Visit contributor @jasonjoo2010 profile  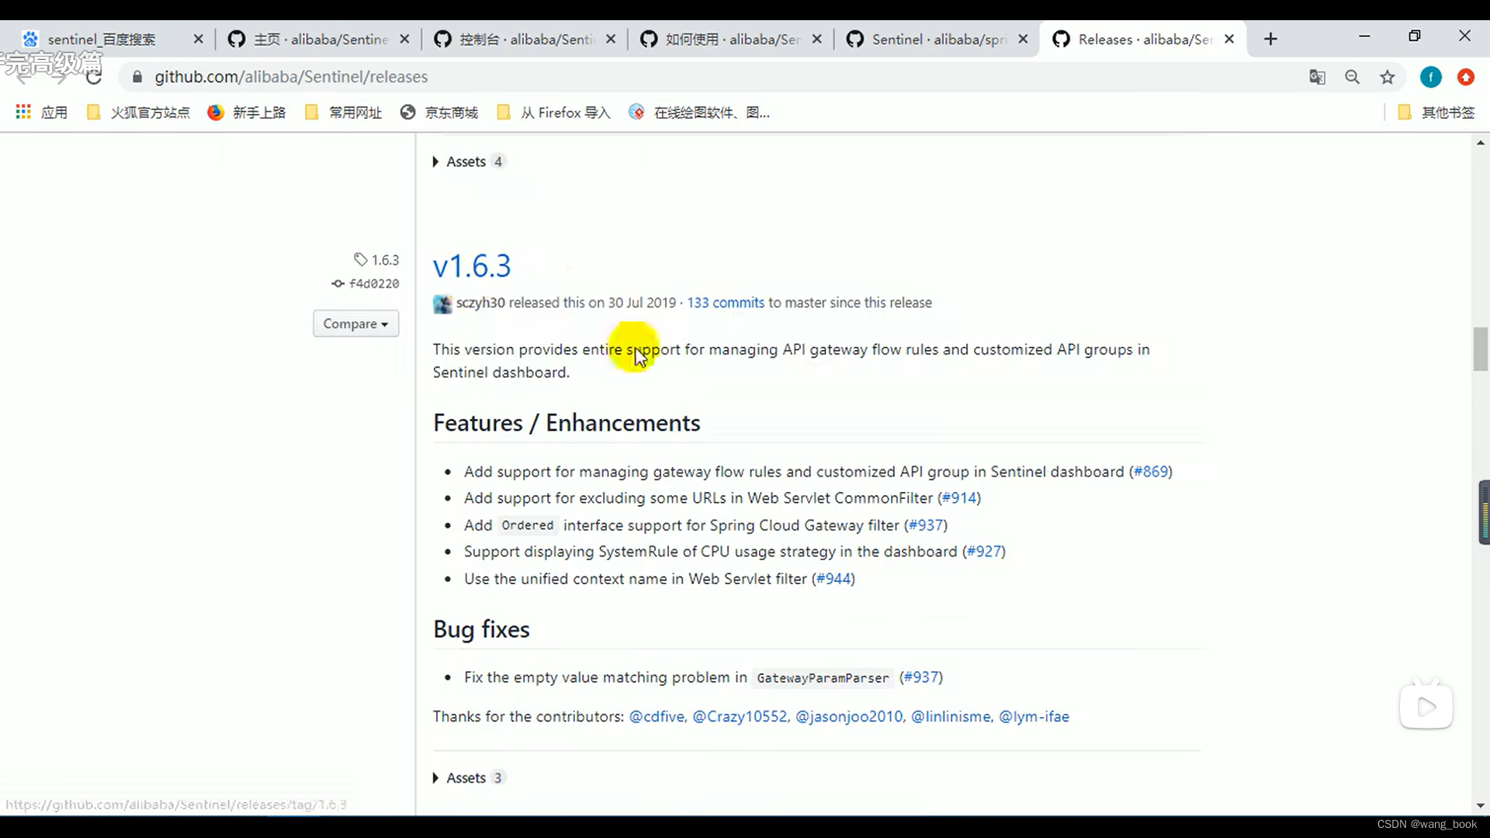849,716
